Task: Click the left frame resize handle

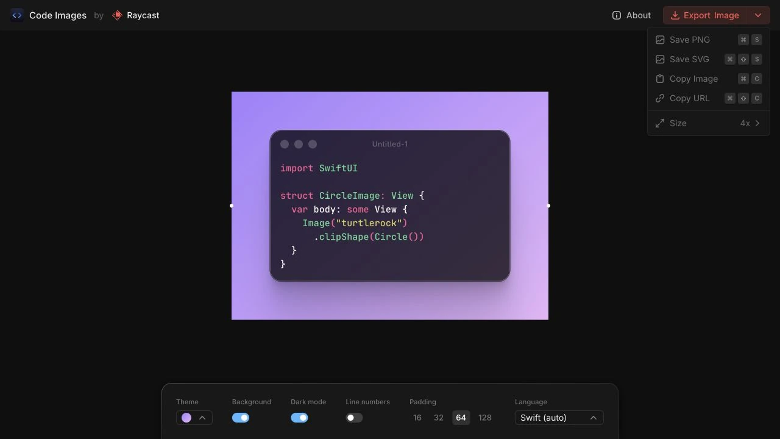Action: (232, 205)
